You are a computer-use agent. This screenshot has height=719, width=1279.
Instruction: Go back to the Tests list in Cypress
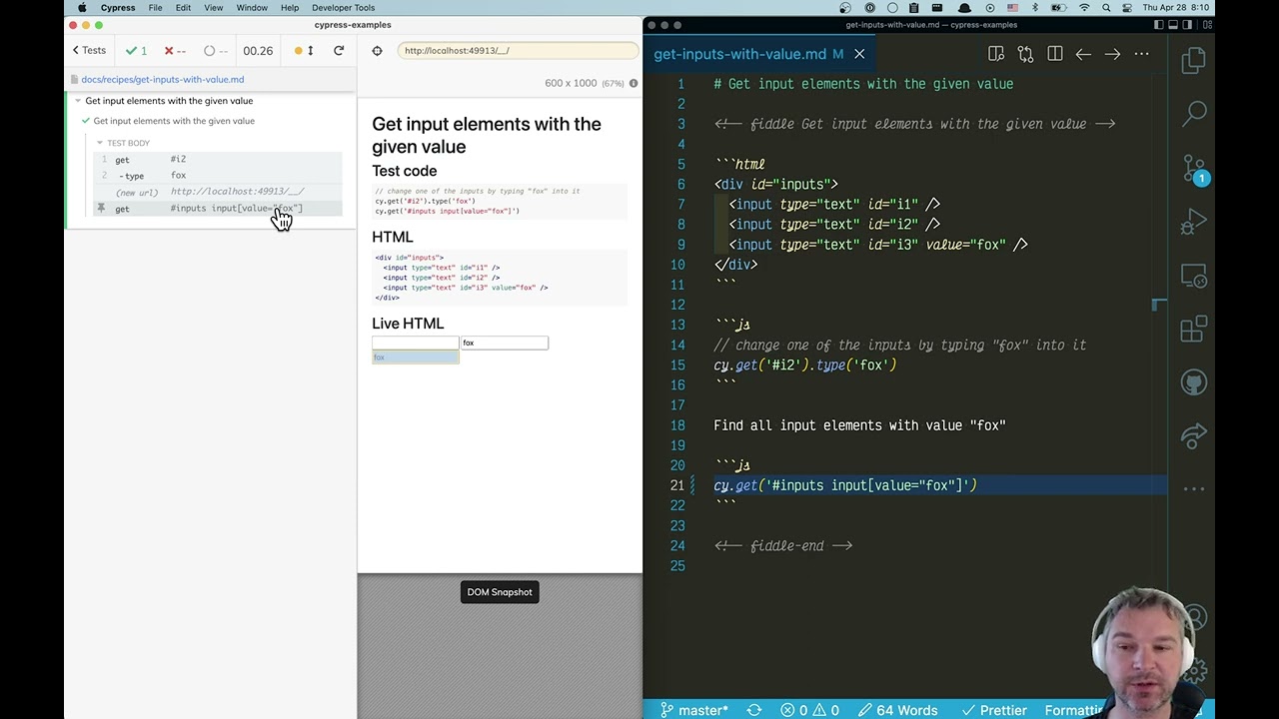[89, 50]
